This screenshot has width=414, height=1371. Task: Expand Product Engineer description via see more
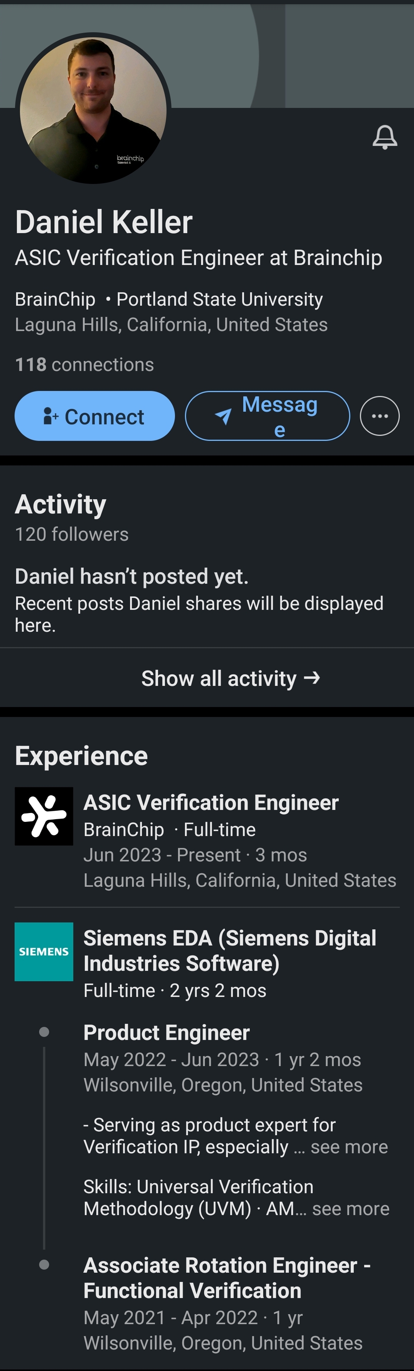point(349,1147)
